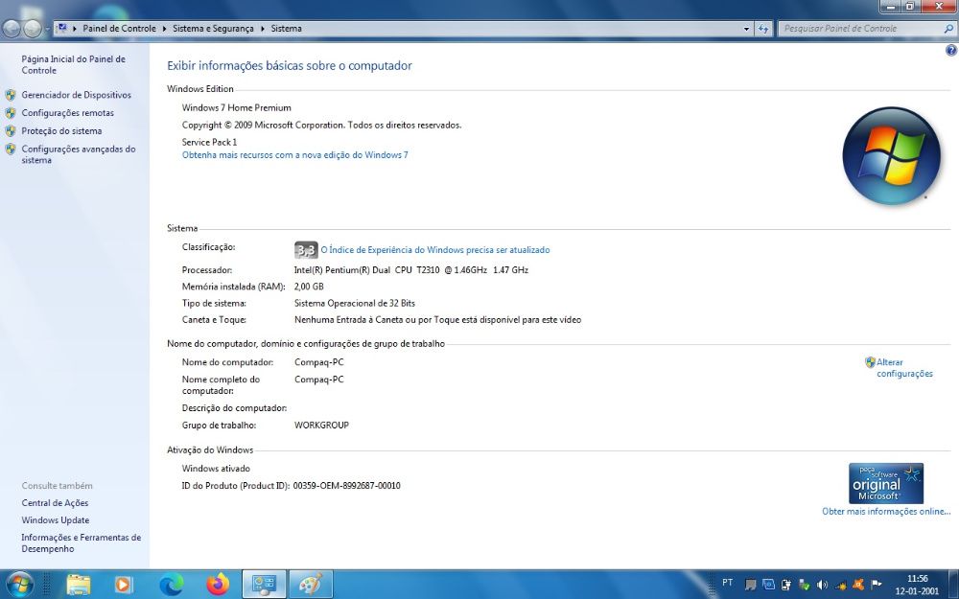Screen dimensions: 959x599
Task: Open Microsoft Edge from the taskbar
Action: click(x=172, y=585)
